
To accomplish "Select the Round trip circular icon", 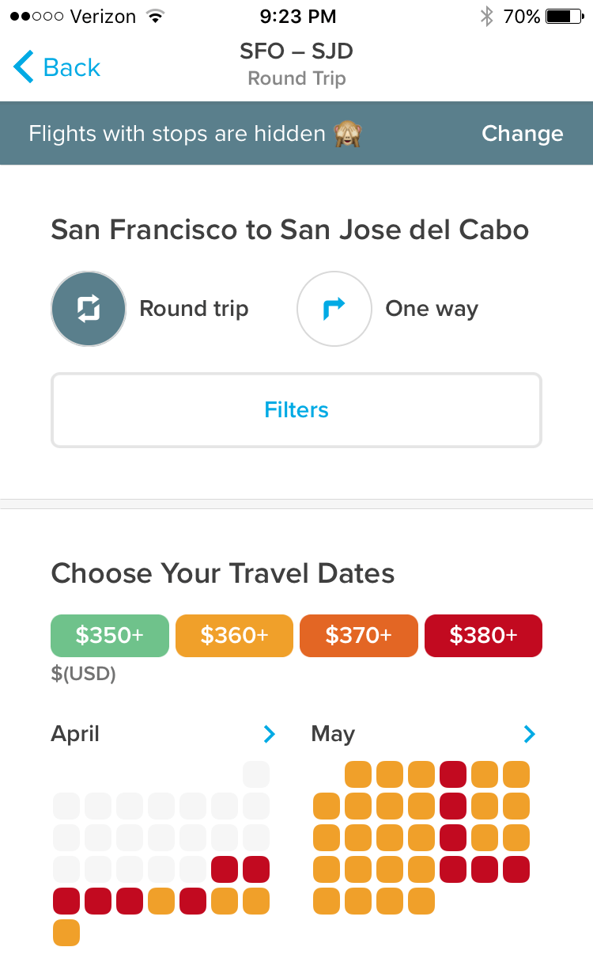I will coord(89,309).
